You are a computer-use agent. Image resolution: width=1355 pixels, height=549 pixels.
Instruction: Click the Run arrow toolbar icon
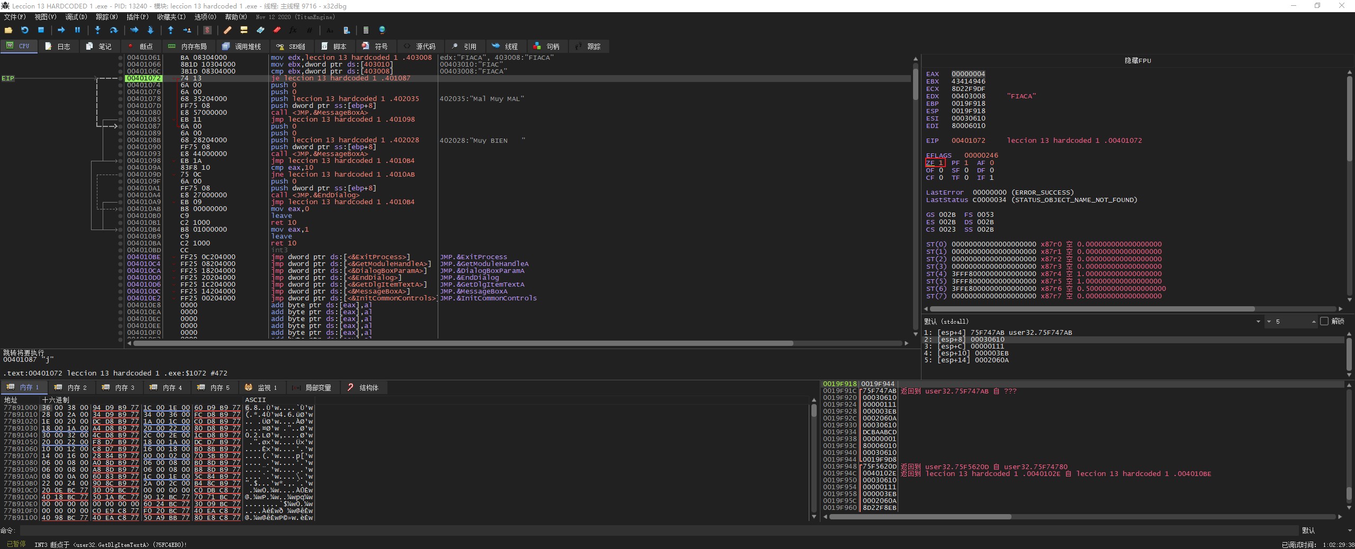(61, 30)
